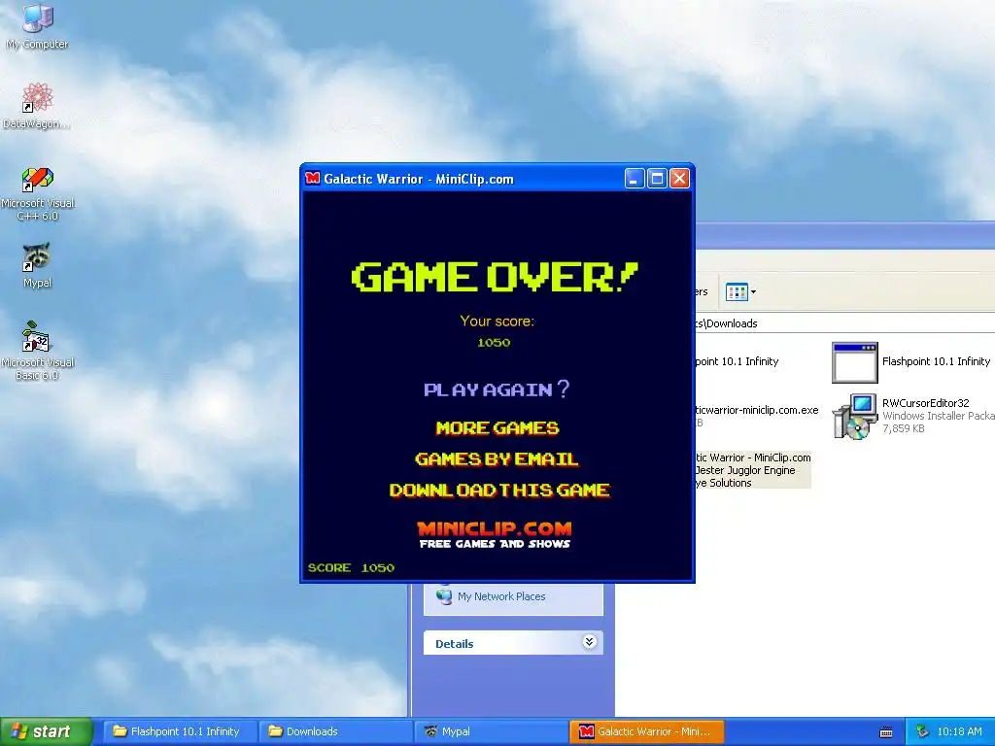Screen dimensions: 995x746
Task: Select the Flashpoint 10.1 Infinity application icon
Action: coord(855,362)
